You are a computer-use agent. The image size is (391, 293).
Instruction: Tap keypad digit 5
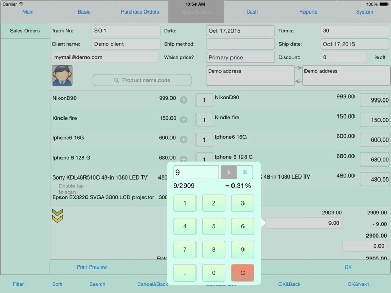coord(214,226)
